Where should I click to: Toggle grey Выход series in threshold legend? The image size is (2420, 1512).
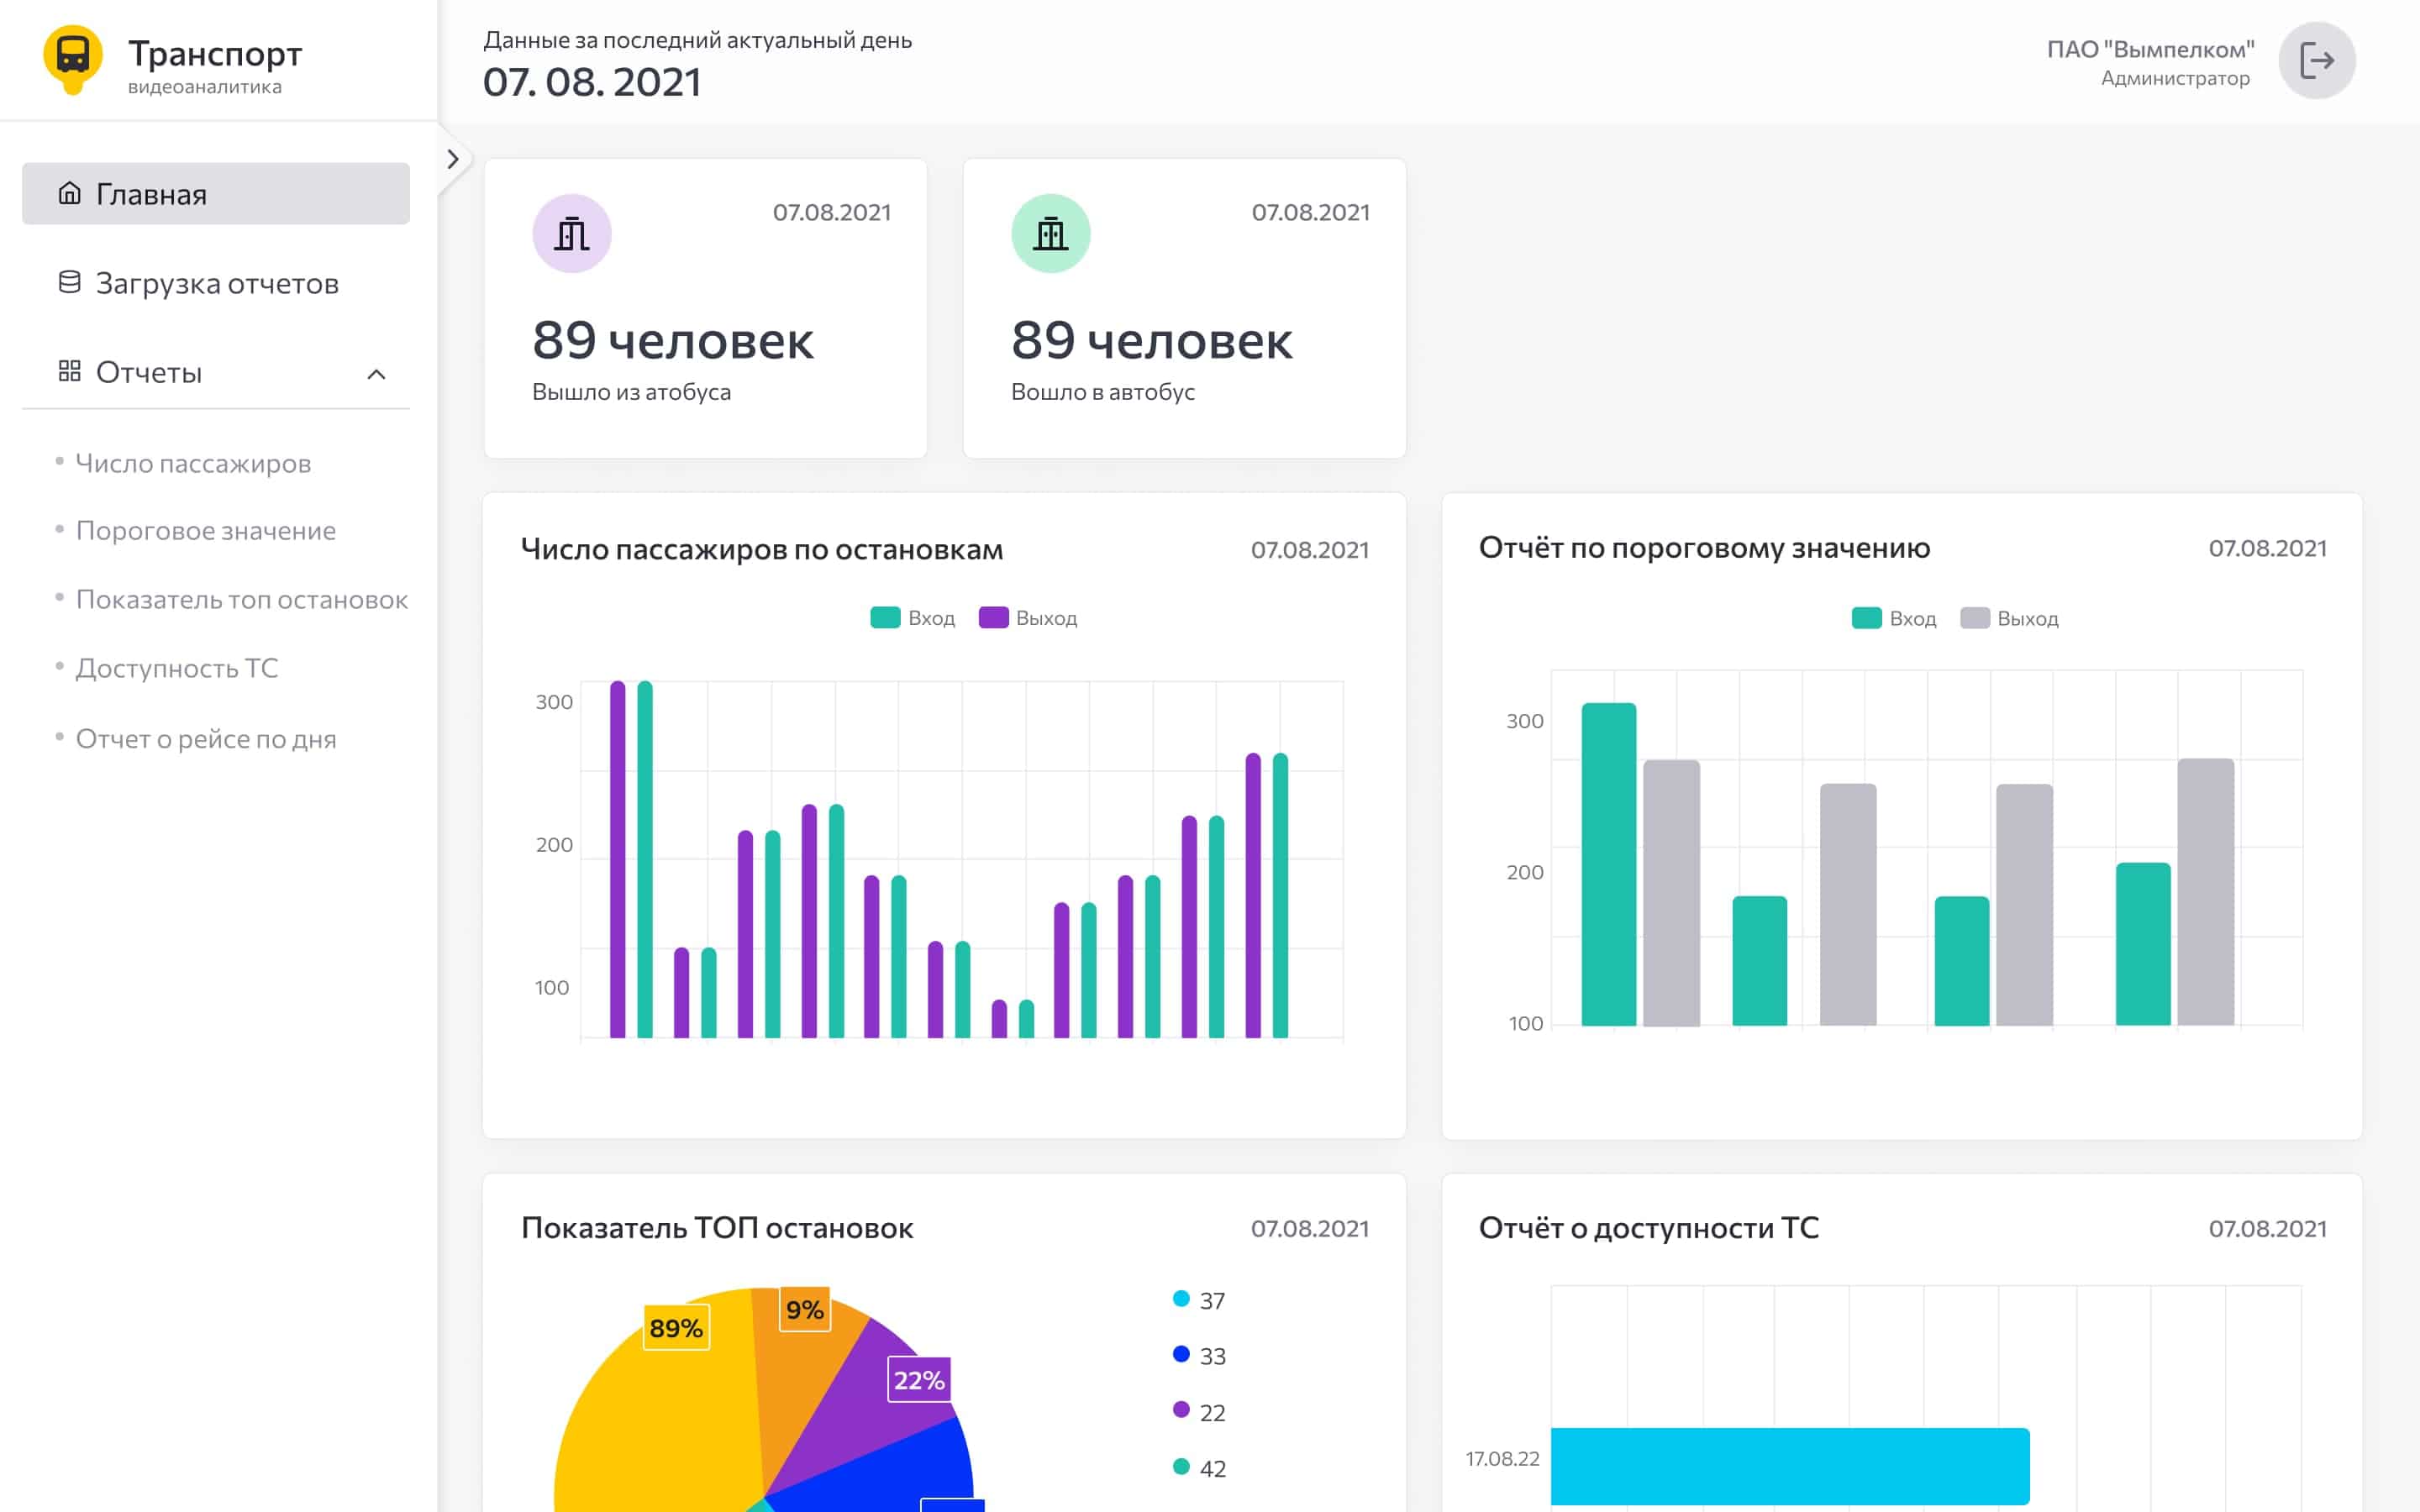[2009, 618]
